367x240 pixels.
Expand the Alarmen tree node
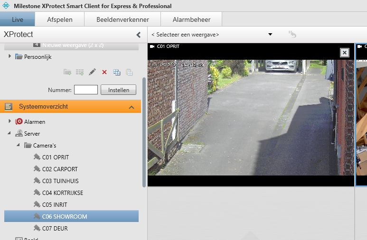pyautogui.click(x=9, y=121)
